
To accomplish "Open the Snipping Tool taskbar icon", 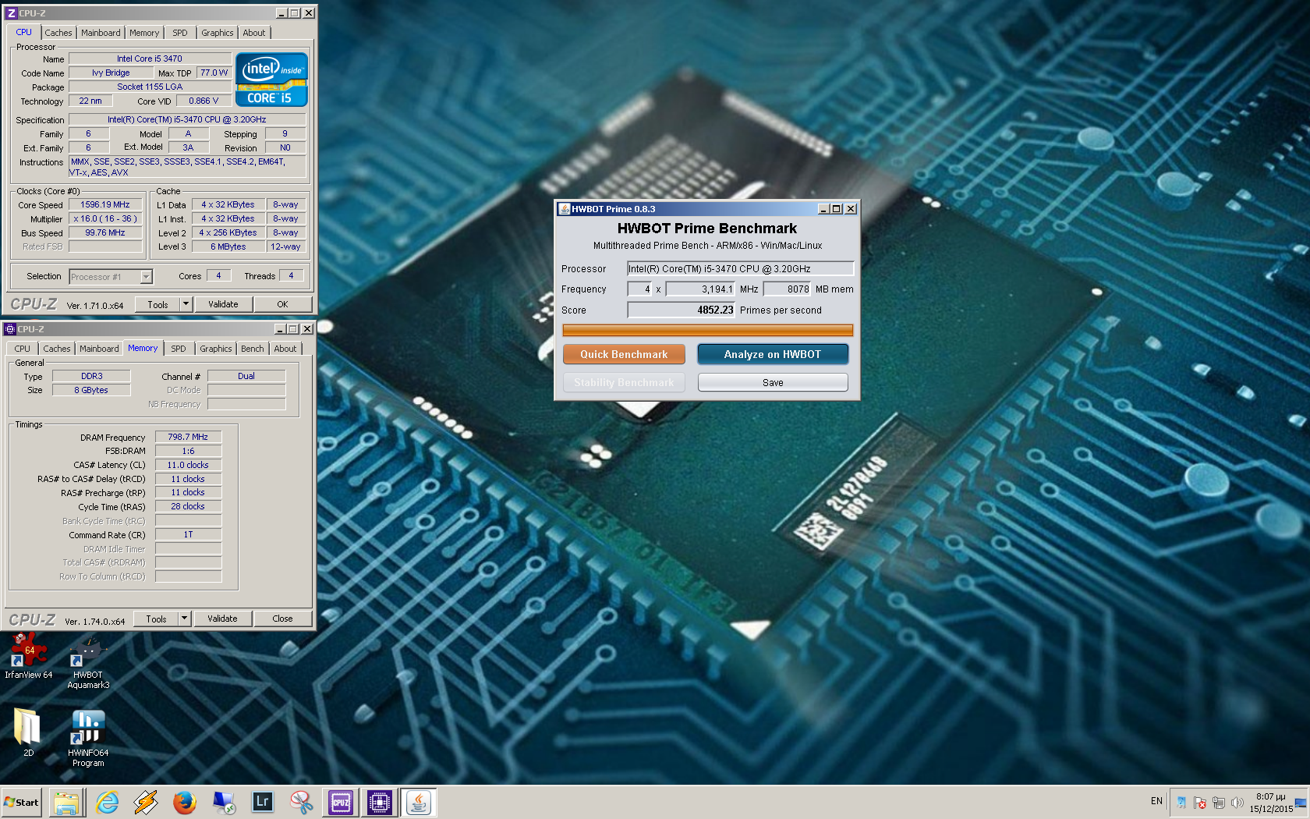I will coord(302,802).
